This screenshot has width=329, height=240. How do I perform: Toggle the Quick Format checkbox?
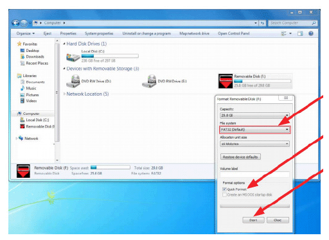[224, 189]
